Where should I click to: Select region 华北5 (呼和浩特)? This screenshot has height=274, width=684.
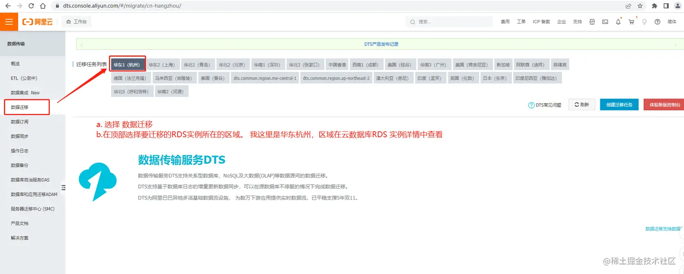[x=132, y=91]
